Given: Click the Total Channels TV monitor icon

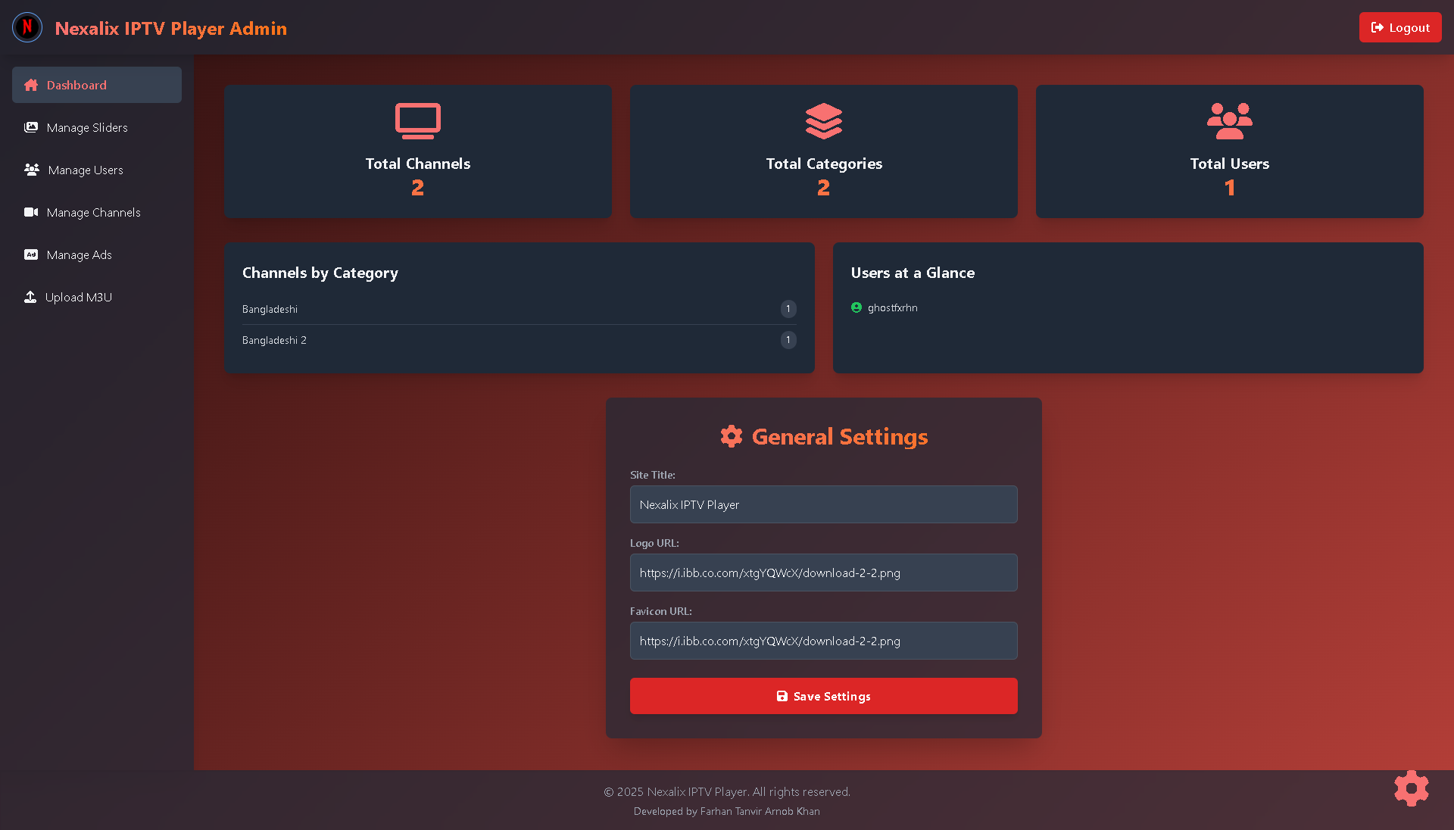Looking at the screenshot, I should pos(417,121).
